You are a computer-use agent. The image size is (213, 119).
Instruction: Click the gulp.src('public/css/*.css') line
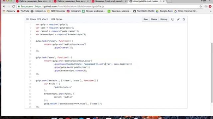tap(65, 44)
